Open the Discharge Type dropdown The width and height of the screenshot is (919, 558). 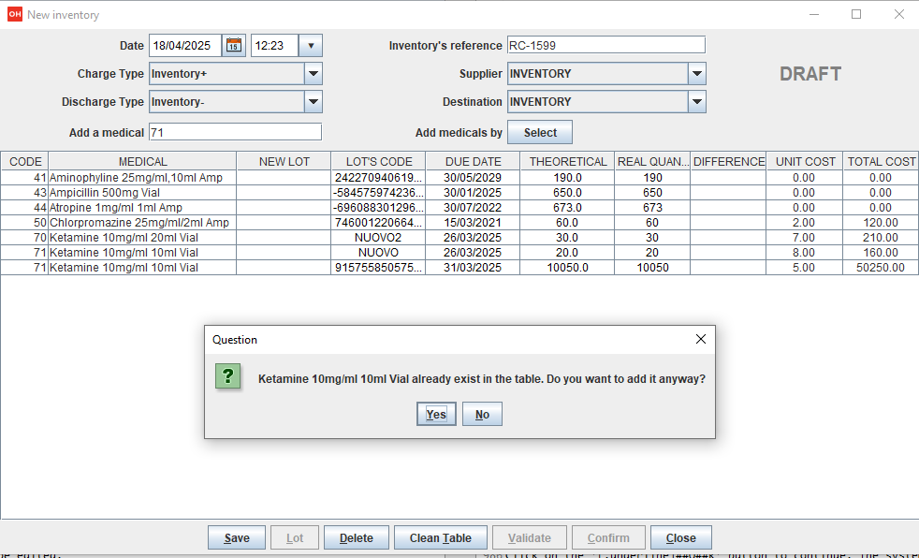pos(314,102)
